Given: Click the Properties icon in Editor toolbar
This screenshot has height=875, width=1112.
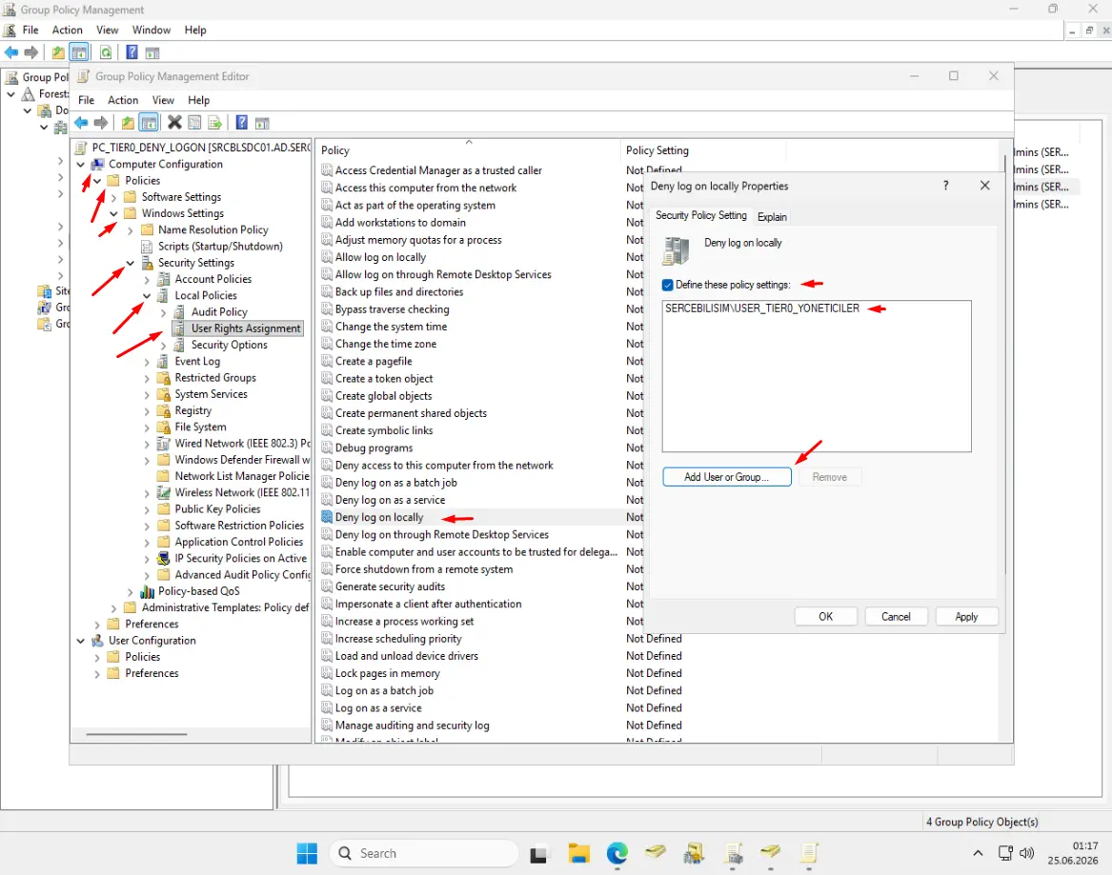Looking at the screenshot, I should coord(194,123).
